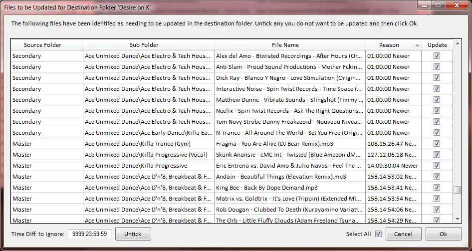Screen dimensions: 472x251
Task: Toggle the Select All checkbox
Action: 378,234
